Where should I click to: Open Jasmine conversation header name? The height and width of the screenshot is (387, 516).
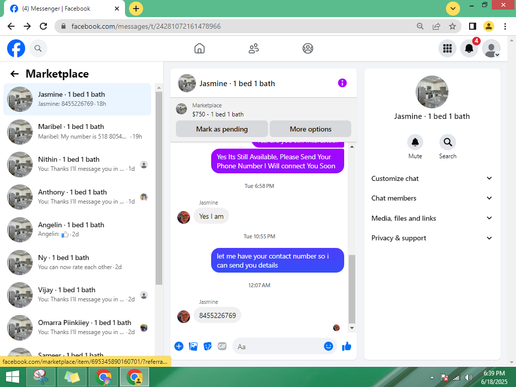237,84
